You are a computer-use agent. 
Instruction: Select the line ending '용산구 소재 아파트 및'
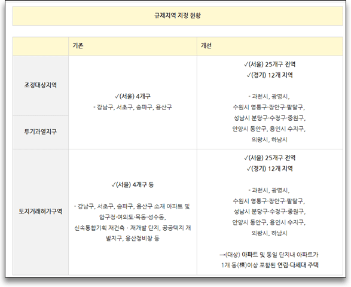click(x=132, y=206)
